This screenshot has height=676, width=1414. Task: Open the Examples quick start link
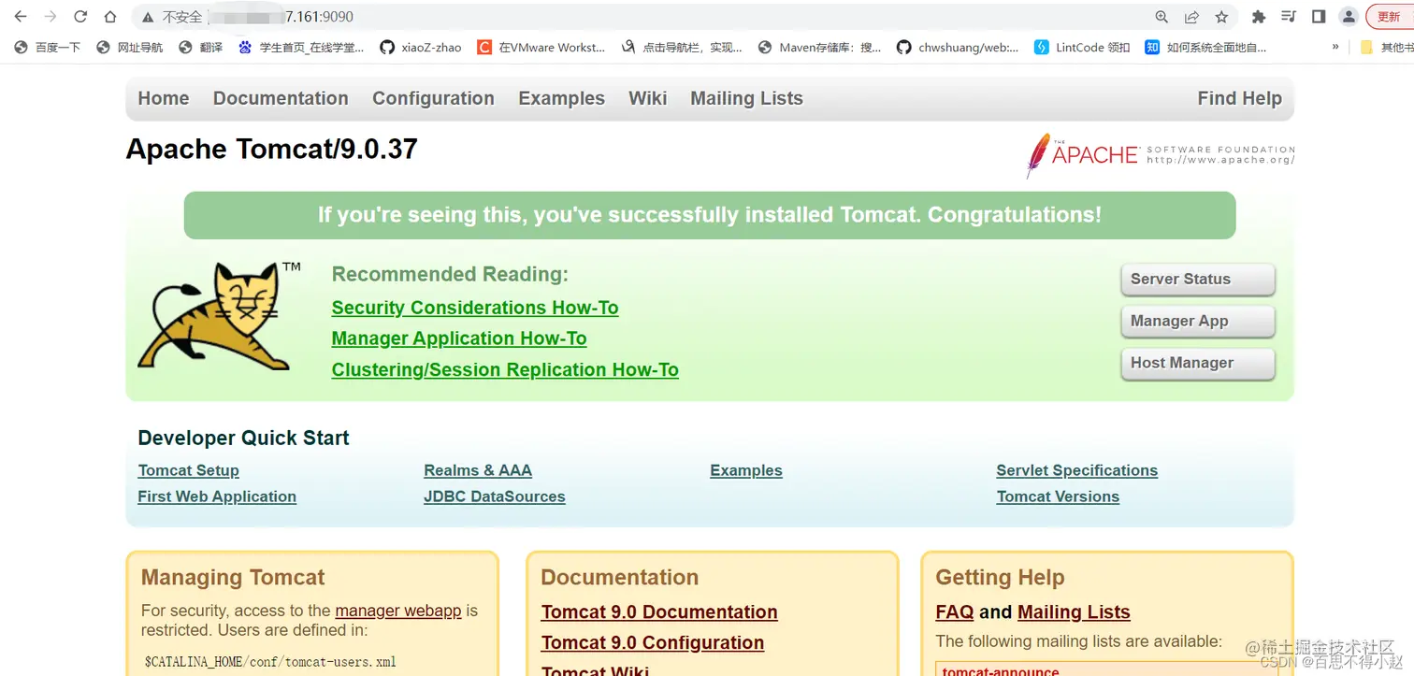pyautogui.click(x=746, y=470)
